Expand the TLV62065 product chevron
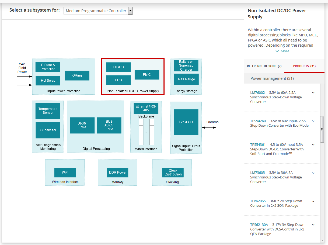The width and height of the screenshot is (328, 245). [313, 201]
